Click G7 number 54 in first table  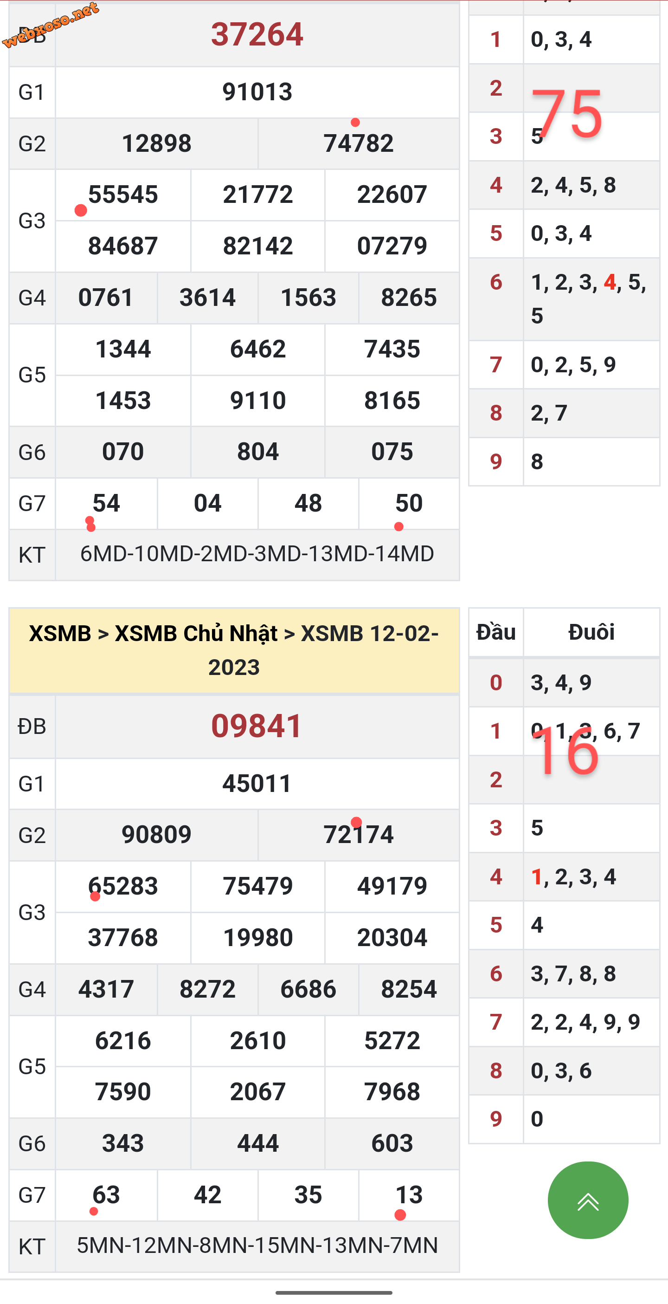pos(106,503)
